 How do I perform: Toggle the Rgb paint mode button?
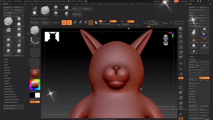coord(113,21)
